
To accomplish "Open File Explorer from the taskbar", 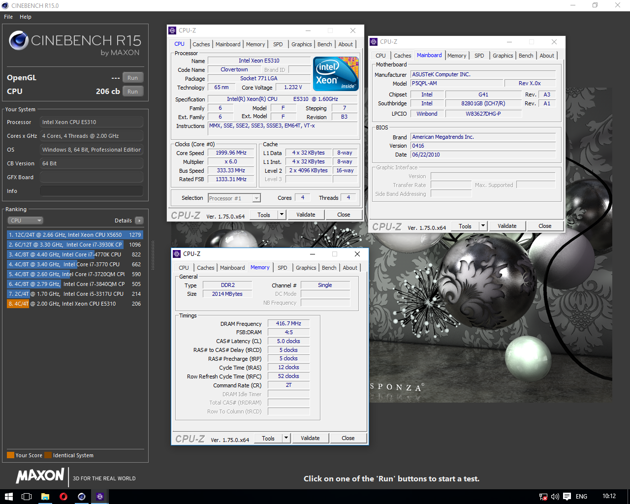I will tap(45, 497).
